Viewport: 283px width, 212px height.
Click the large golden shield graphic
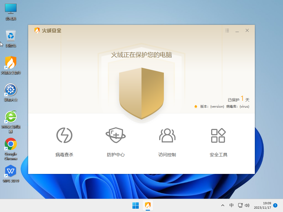tap(141, 93)
